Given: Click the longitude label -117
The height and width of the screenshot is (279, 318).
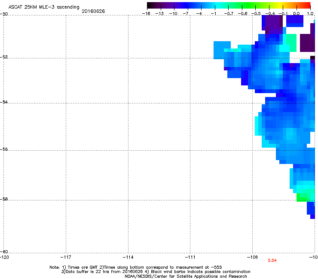Looking at the screenshot, I should coord(66,257).
